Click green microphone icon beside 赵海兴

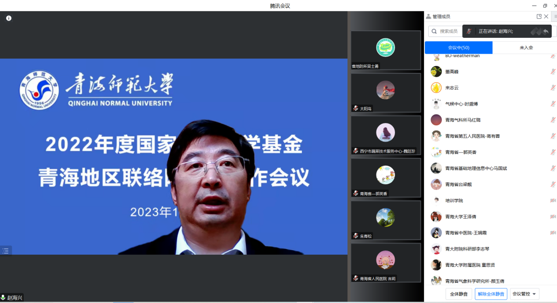click(4, 298)
